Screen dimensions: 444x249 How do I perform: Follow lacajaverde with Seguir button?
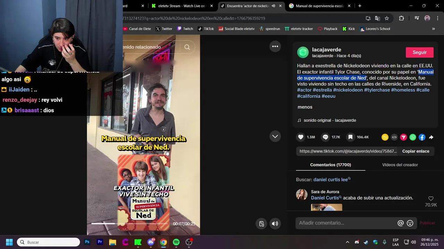click(420, 52)
